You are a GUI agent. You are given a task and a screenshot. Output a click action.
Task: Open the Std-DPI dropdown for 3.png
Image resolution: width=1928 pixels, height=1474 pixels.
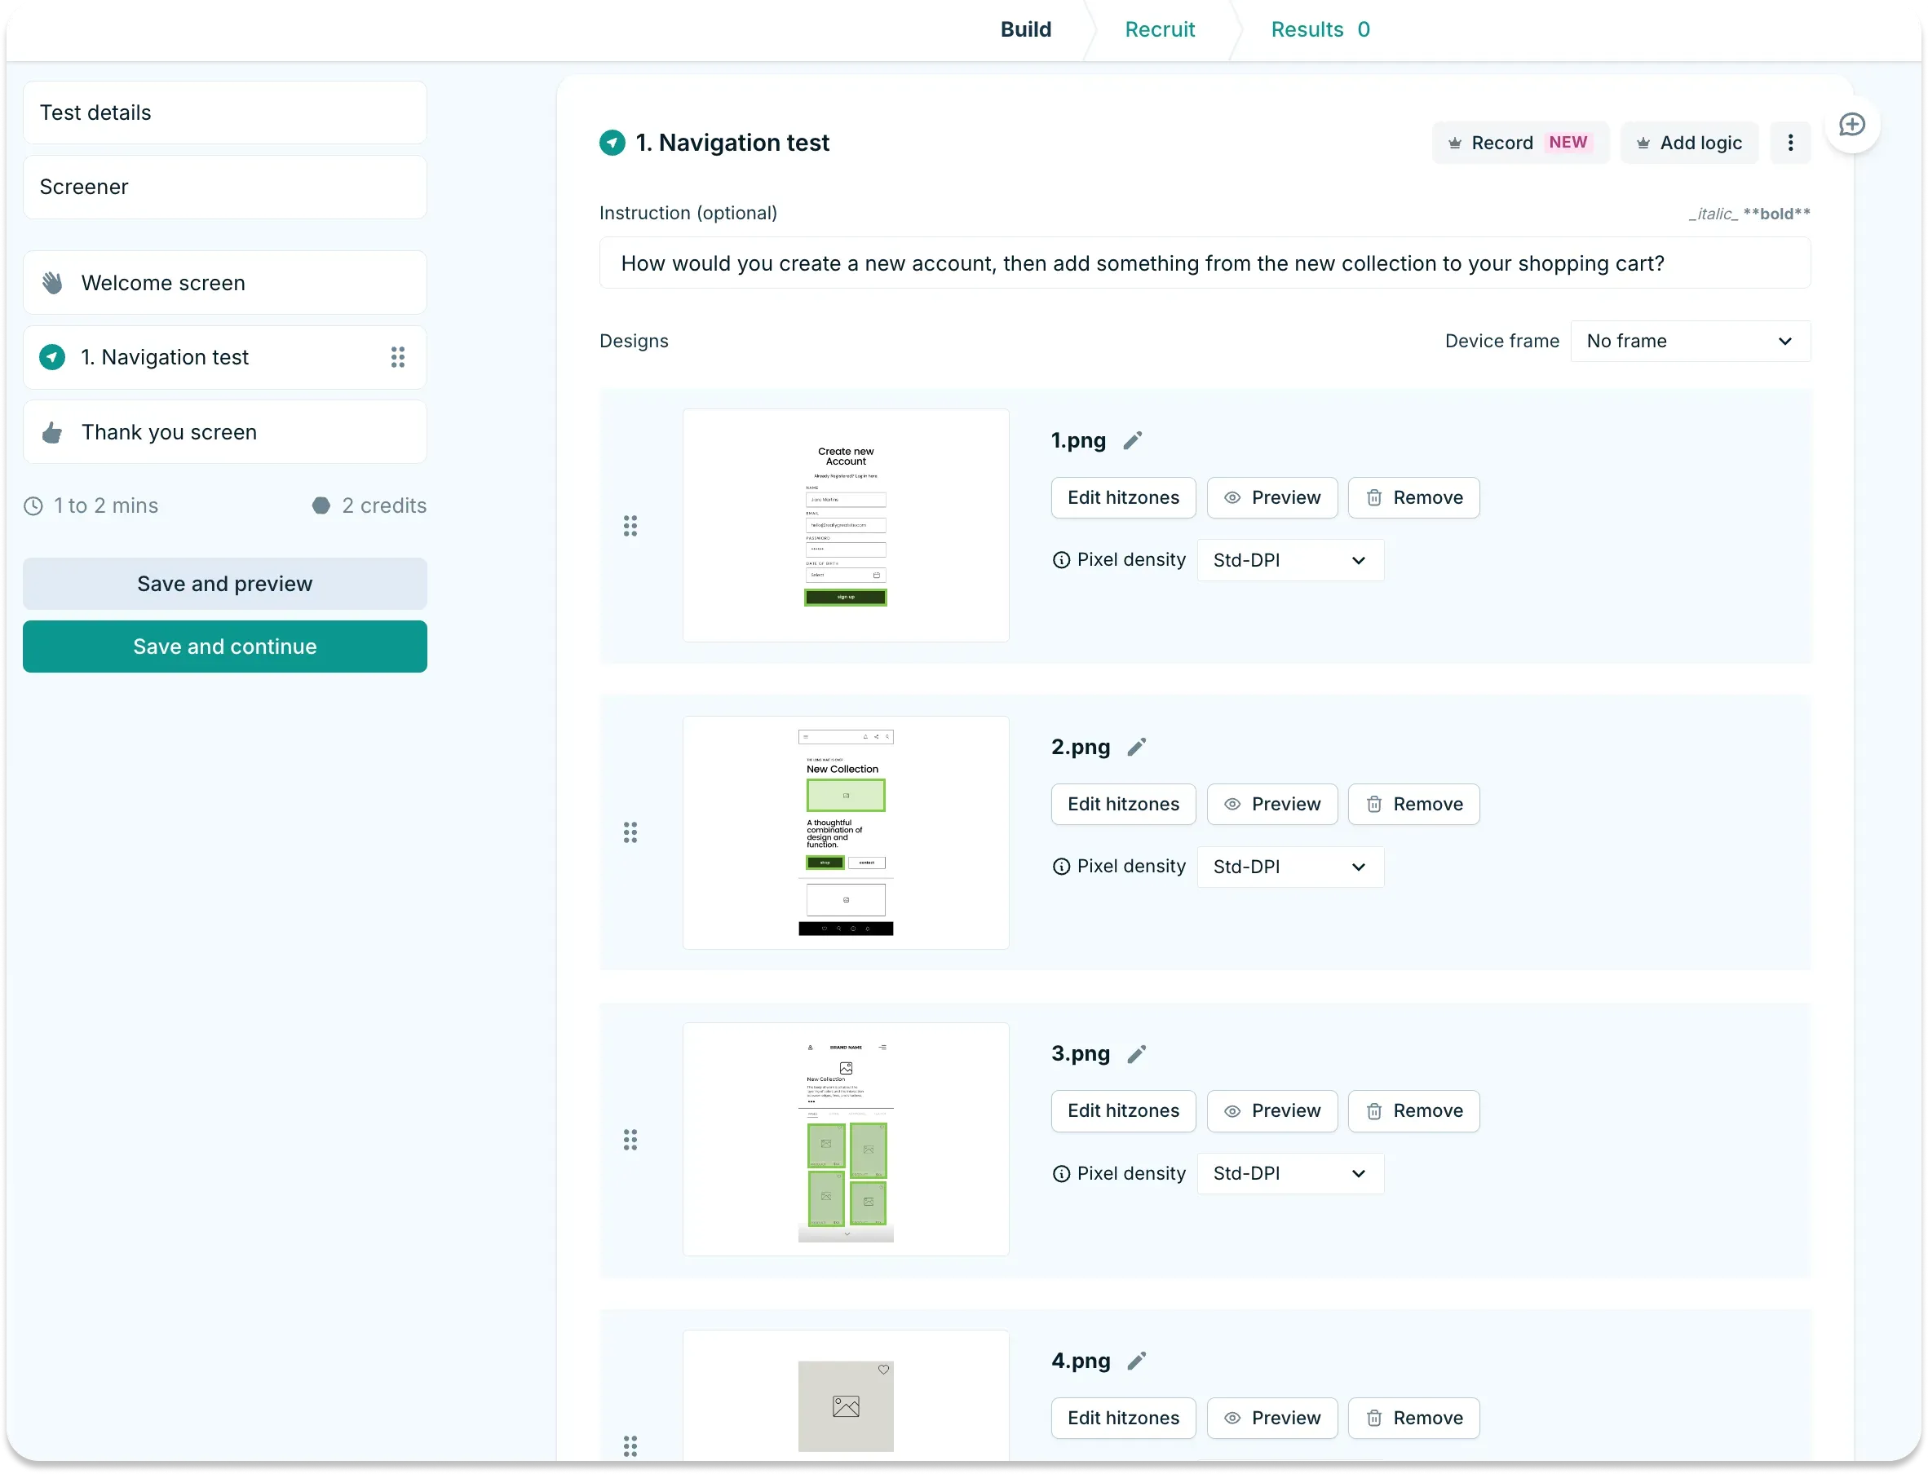tap(1289, 1173)
